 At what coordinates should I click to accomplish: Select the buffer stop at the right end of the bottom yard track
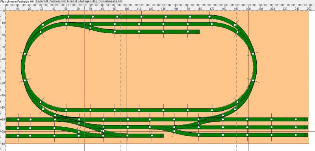pyautogui.click(x=306, y=135)
